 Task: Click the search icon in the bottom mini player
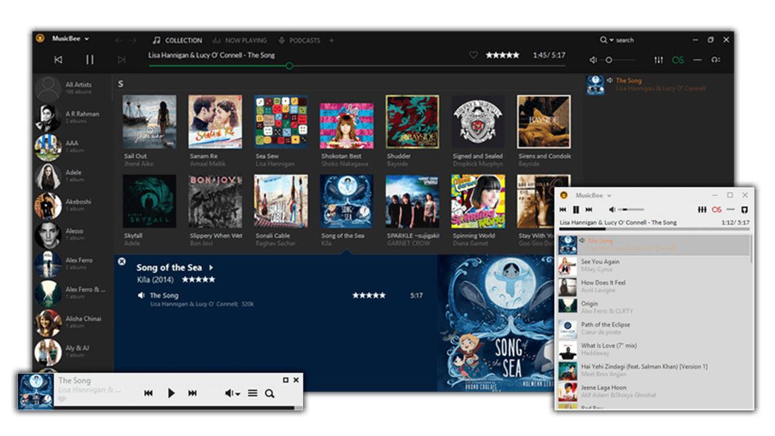(269, 393)
